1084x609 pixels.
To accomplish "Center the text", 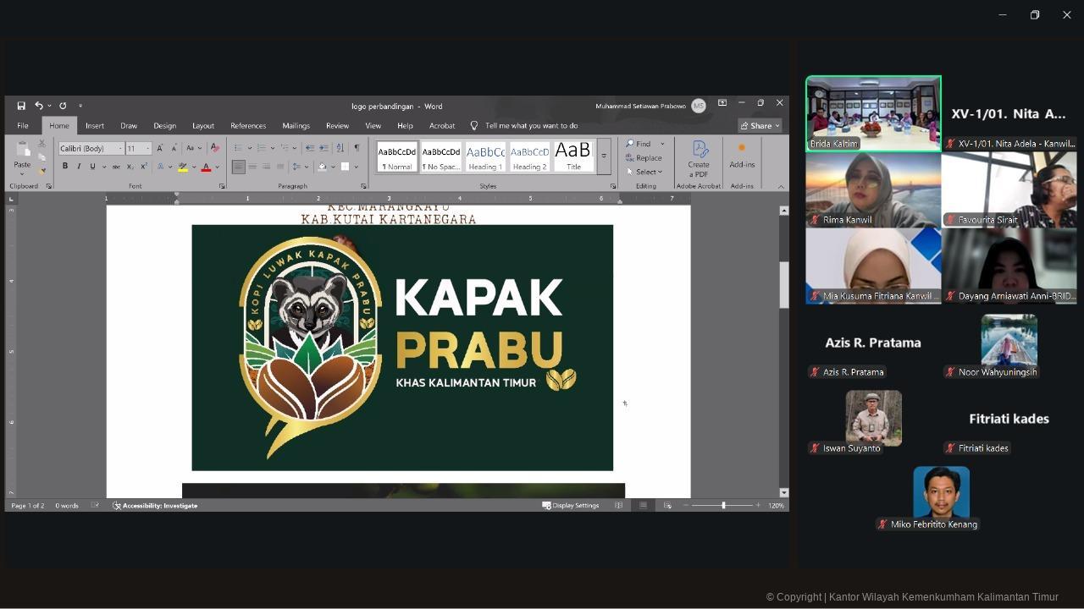I will (252, 167).
